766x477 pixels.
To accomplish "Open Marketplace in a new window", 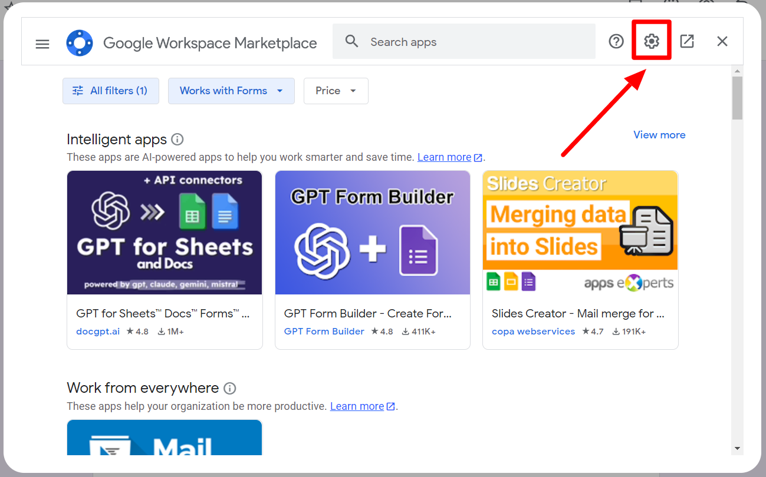I will coord(687,41).
